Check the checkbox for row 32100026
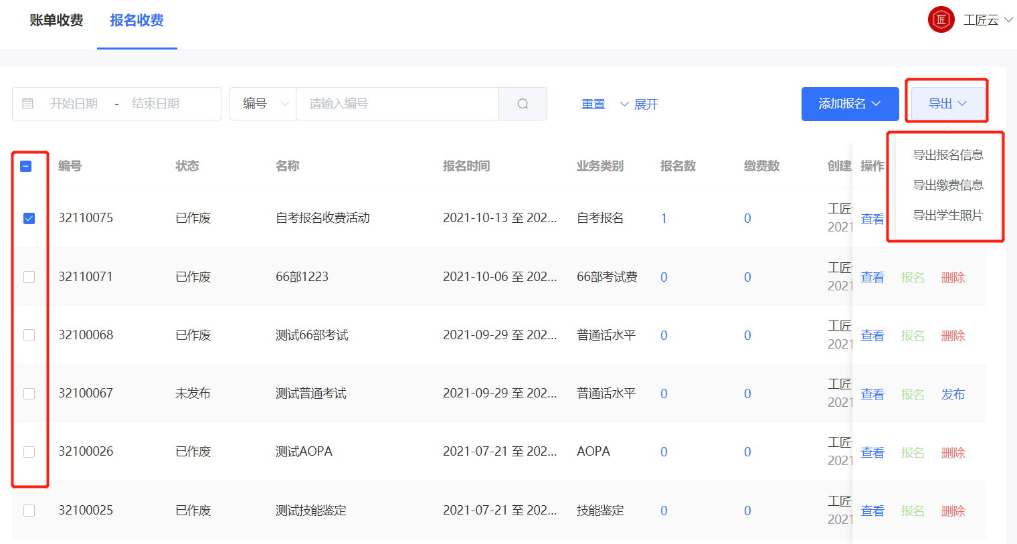Image resolution: width=1017 pixels, height=544 pixels. point(29,452)
